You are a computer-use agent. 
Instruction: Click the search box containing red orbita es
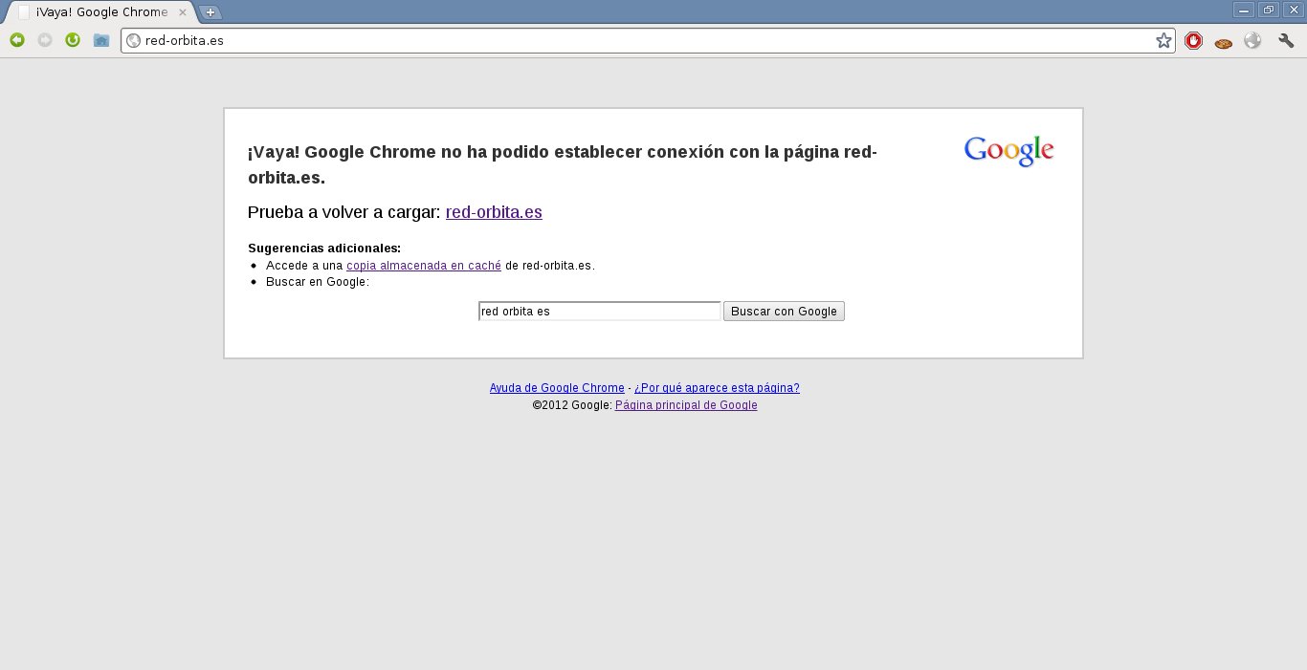[599, 312]
